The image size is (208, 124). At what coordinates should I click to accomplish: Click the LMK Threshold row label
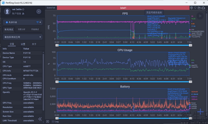click(9, 120)
